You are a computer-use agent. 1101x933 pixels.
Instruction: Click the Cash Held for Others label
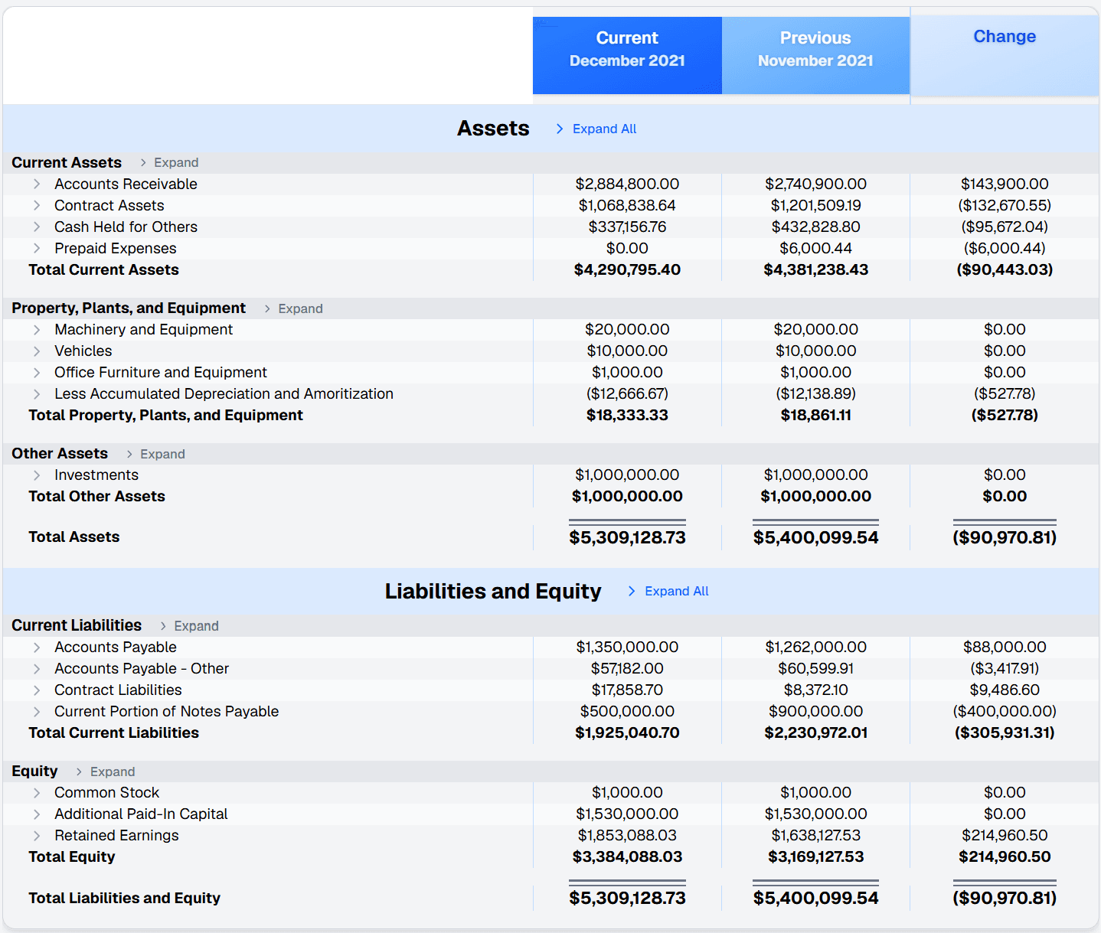click(x=126, y=227)
